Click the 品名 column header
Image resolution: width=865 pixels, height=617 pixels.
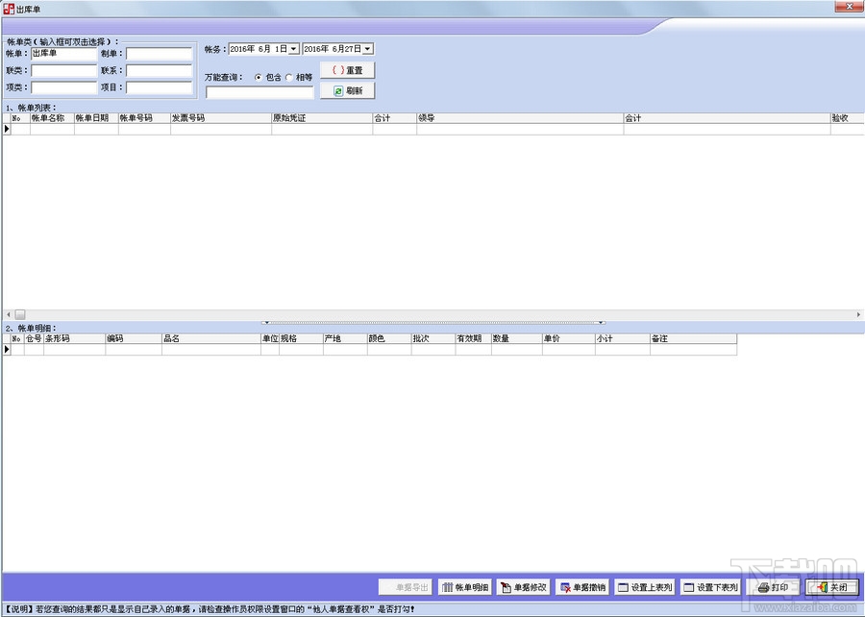[x=211, y=338]
